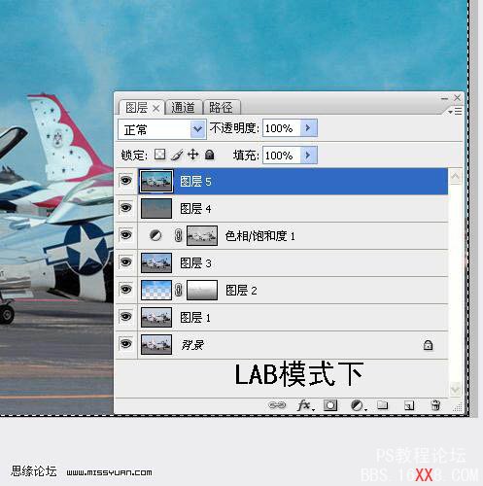Viewport: 483px width, 486px height.
Task: Delete layer with trash icon
Action: 435,405
